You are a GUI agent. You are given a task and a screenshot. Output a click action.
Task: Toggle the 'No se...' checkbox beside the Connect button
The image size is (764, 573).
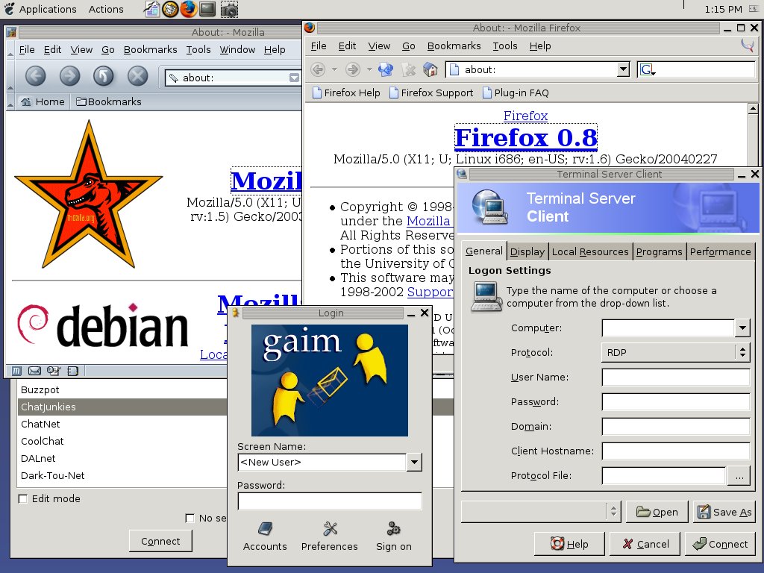tap(190, 518)
